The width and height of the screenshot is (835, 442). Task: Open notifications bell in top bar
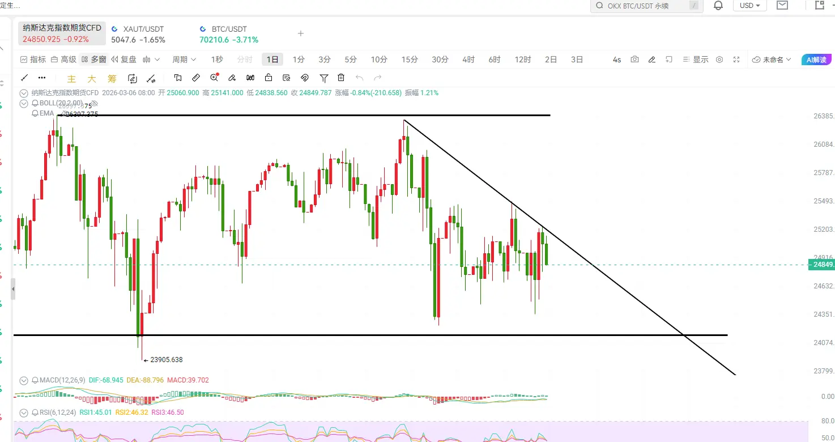718,6
